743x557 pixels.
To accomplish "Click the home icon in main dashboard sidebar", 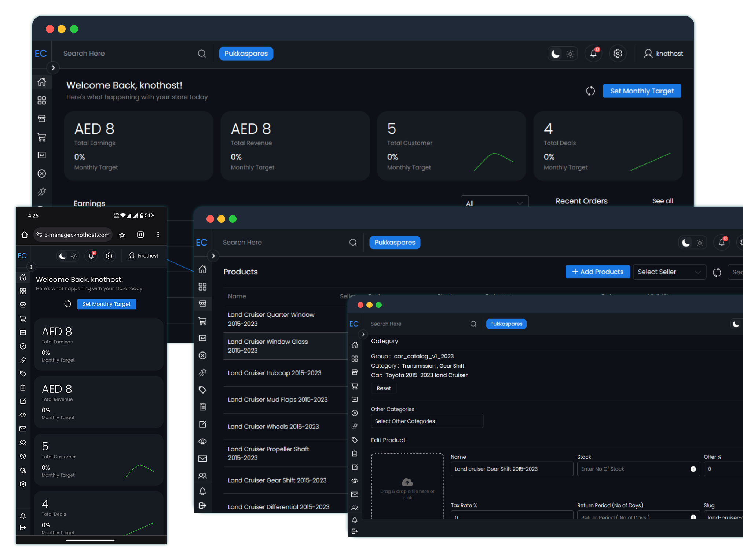I will click(x=42, y=82).
